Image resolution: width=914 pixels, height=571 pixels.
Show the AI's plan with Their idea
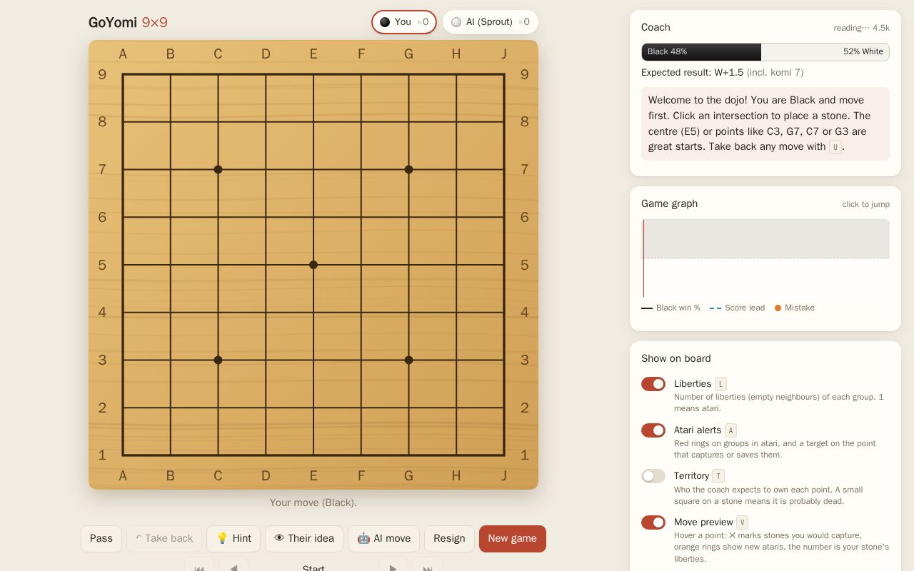[x=304, y=538]
